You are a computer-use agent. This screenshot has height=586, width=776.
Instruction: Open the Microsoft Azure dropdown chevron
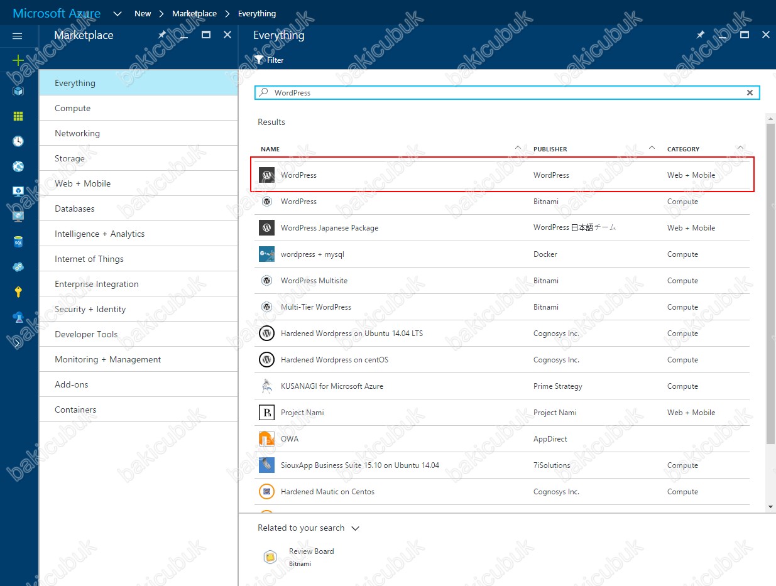coord(117,13)
